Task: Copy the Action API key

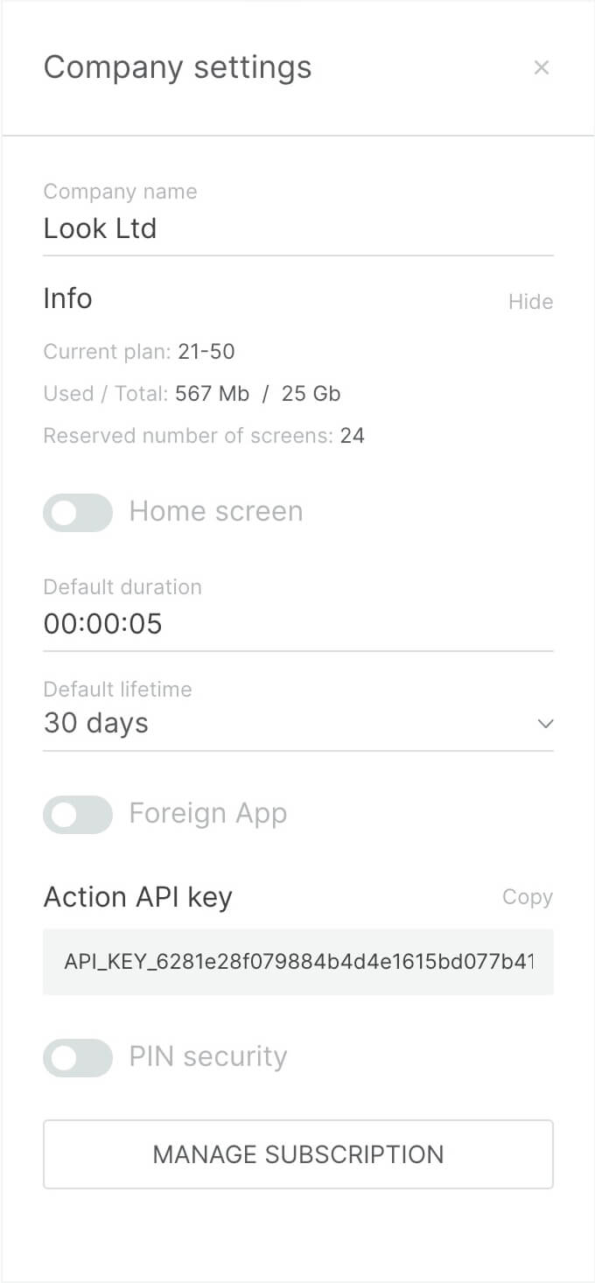Action: [528, 897]
